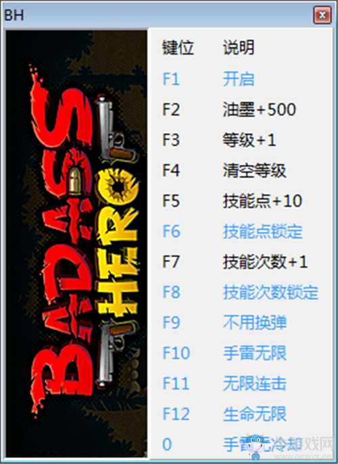Screen dimensions: 338x464
Task: Click the F12 hotkey label
Action: [x=176, y=414]
